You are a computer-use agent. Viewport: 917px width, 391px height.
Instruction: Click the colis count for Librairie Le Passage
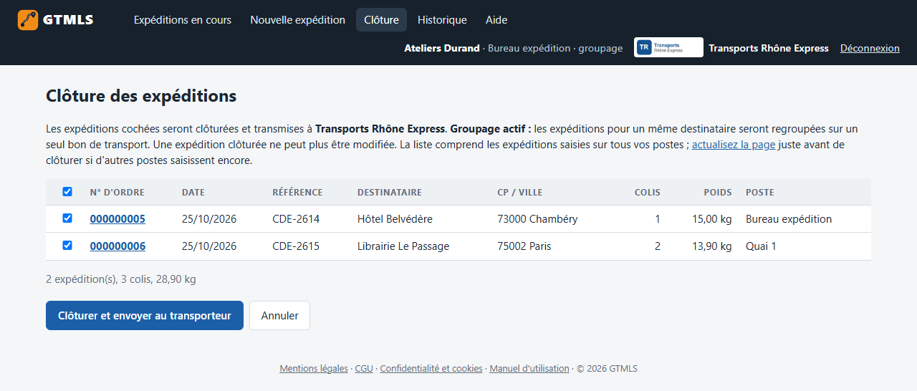coord(658,246)
